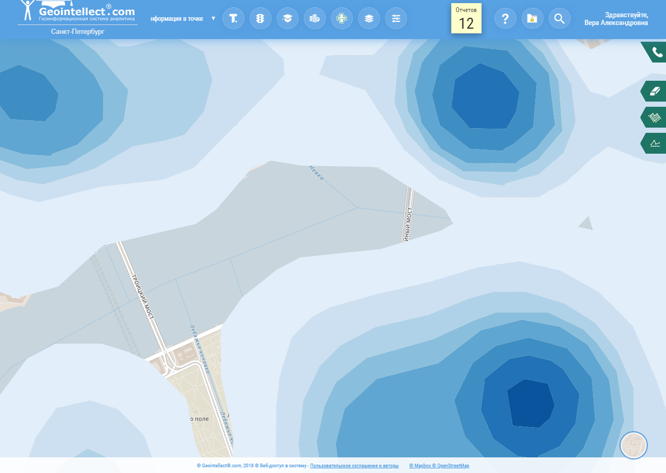The image size is (666, 473).
Task: Open the 'Пользовательское соглашение и авторы' link
Action: click(x=354, y=466)
